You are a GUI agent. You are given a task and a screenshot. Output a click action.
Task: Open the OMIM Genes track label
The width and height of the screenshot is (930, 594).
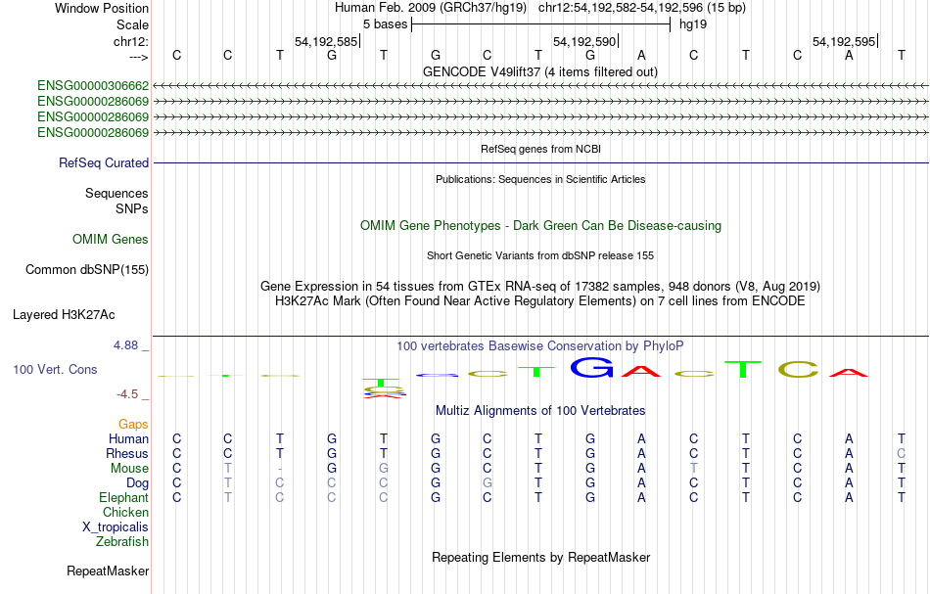[x=111, y=240]
